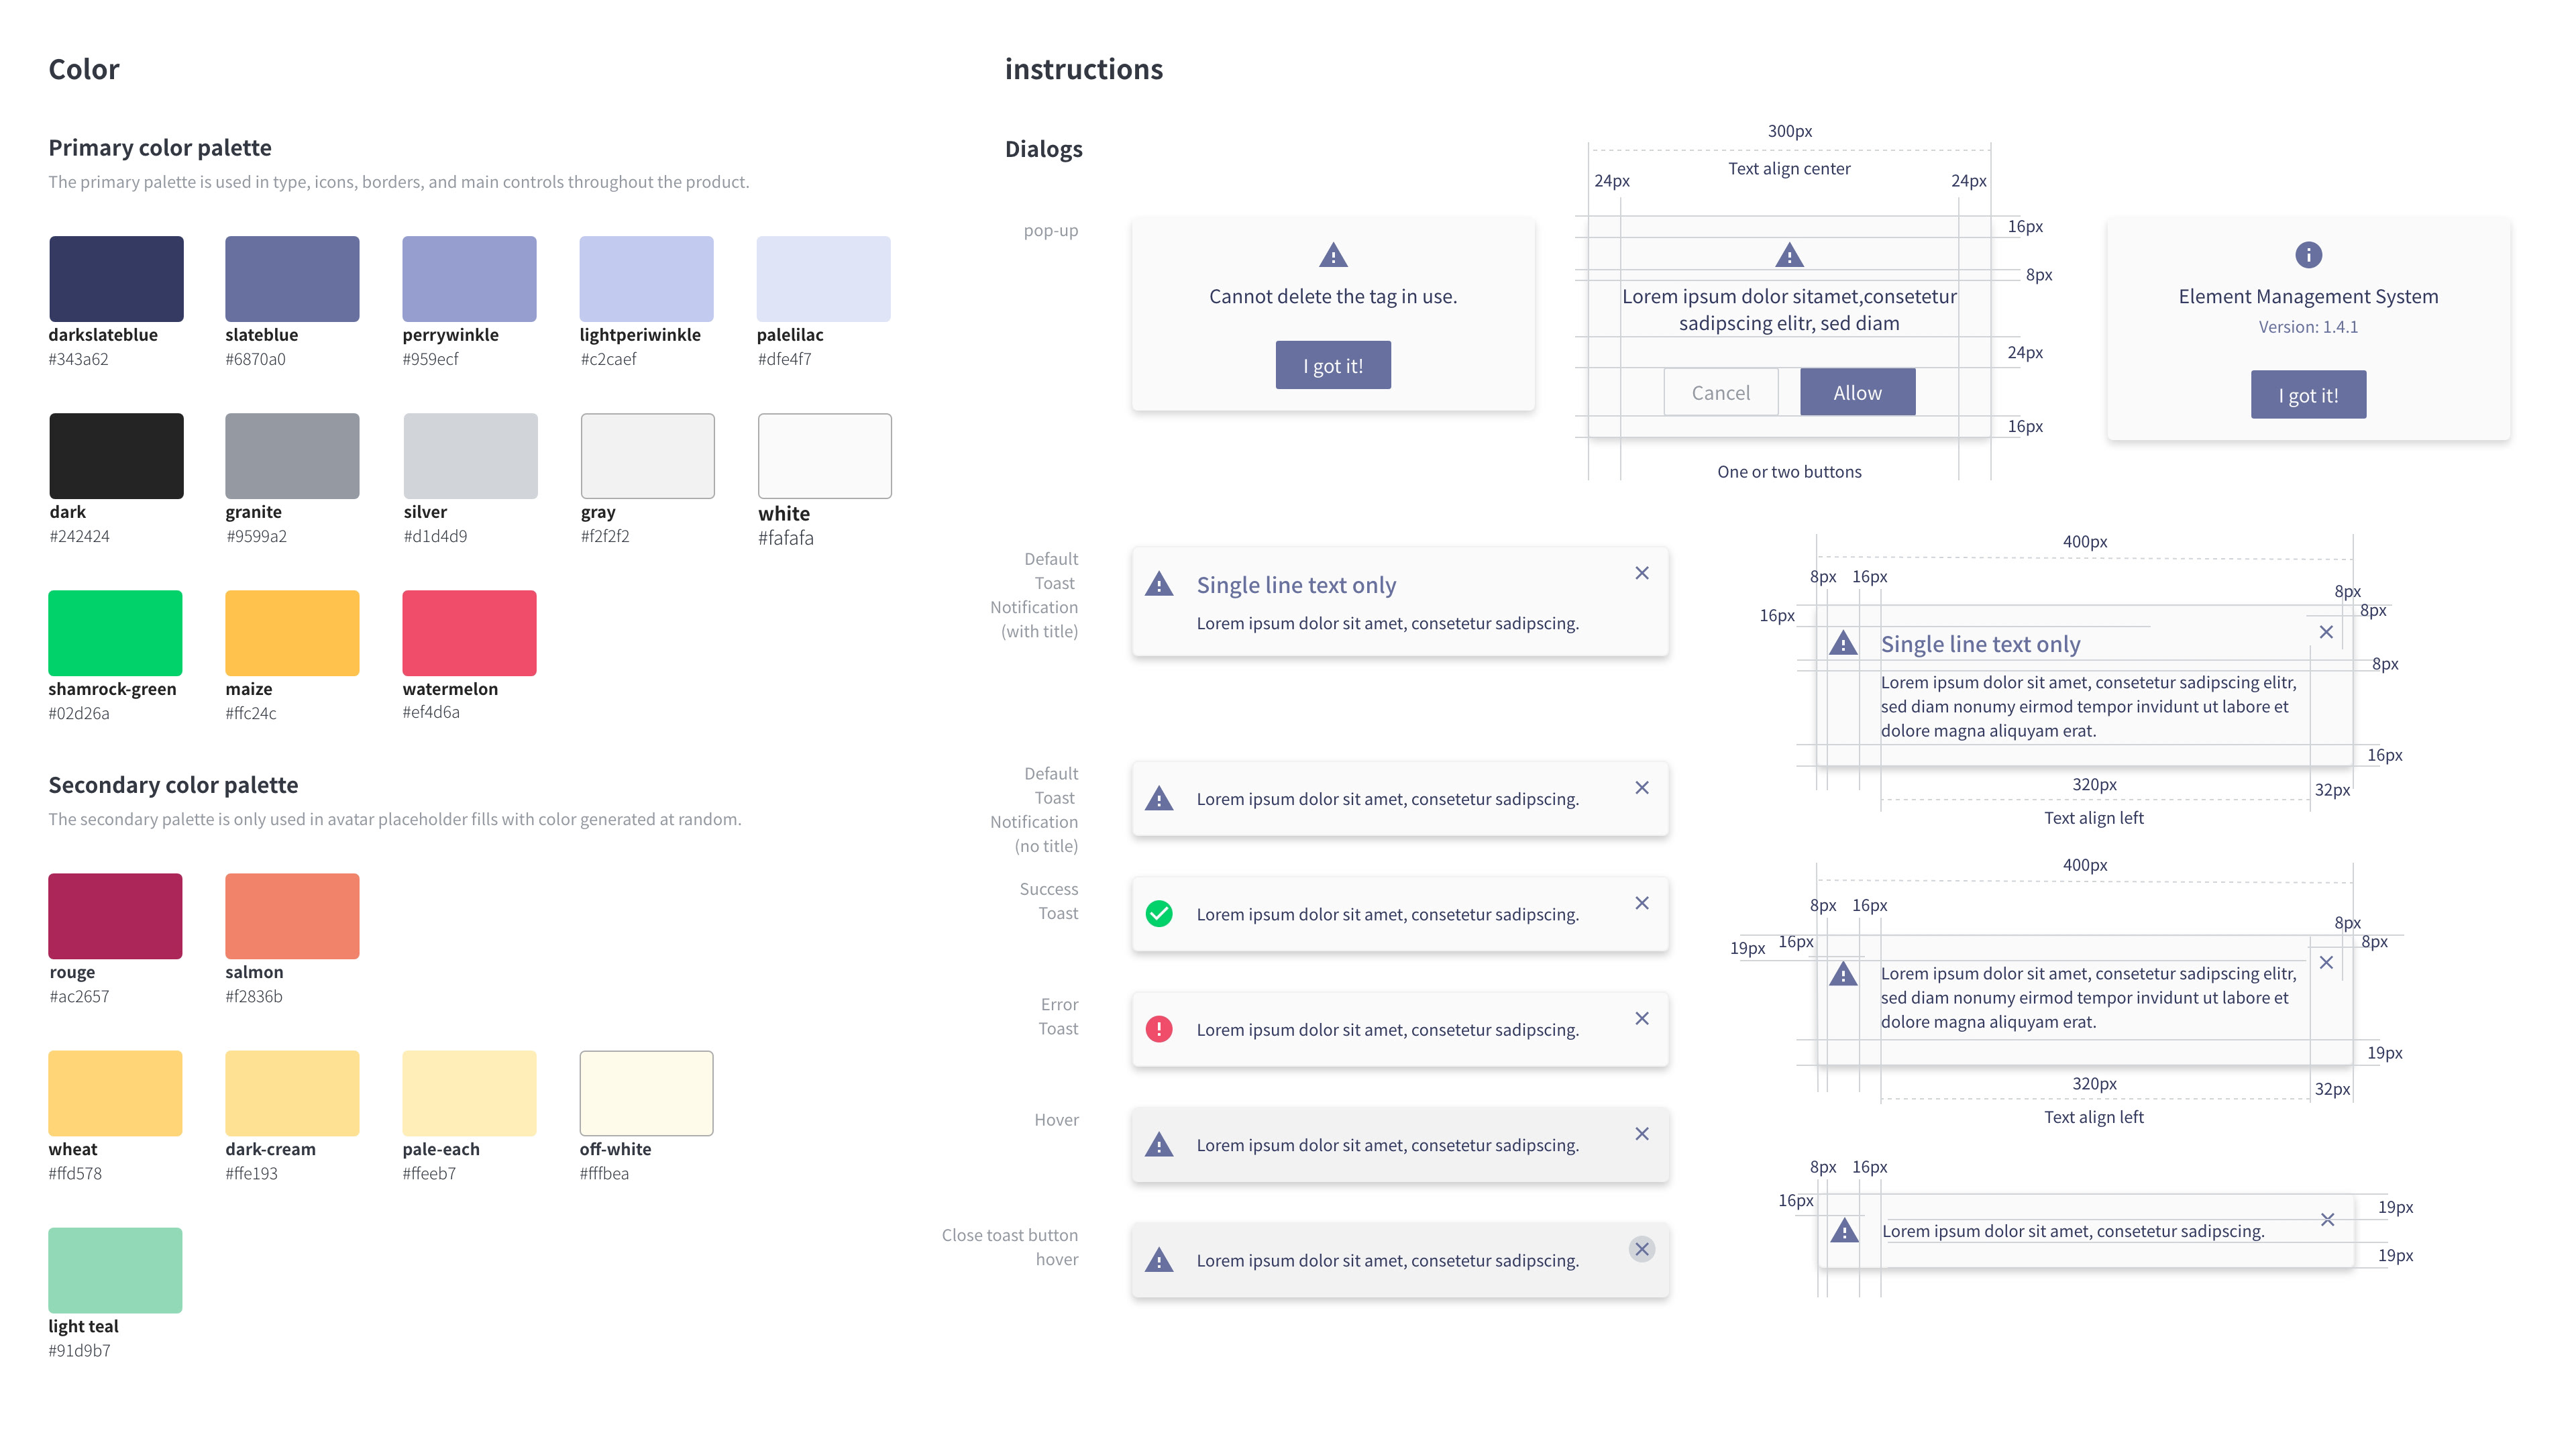
Task: Close the titled default toast notification
Action: [x=1642, y=573]
